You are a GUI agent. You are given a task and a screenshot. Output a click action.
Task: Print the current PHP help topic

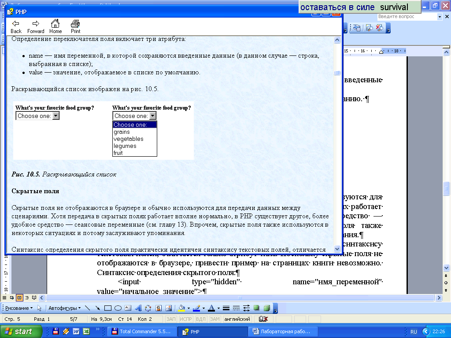76,27
